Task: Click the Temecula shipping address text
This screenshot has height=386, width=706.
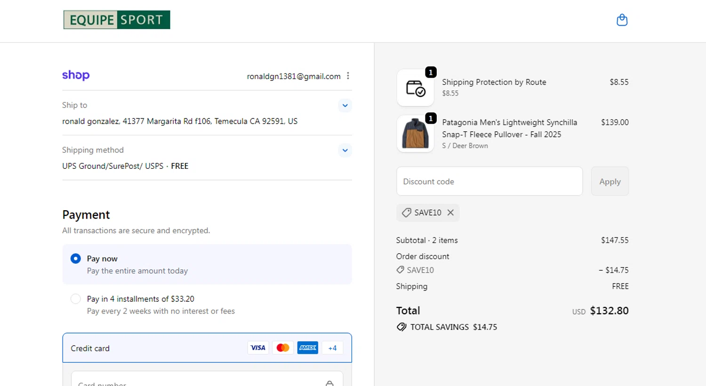Action: pos(180,121)
